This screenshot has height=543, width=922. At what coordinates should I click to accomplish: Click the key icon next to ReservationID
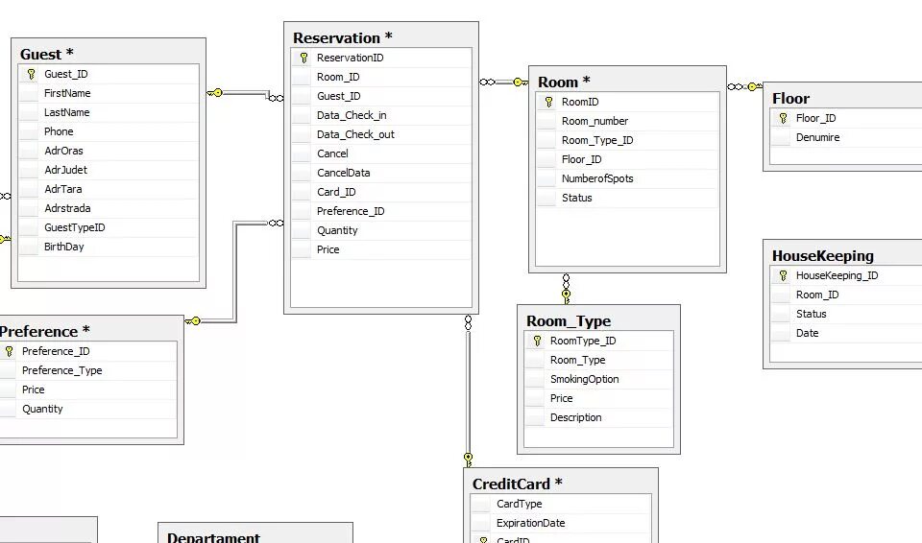304,58
